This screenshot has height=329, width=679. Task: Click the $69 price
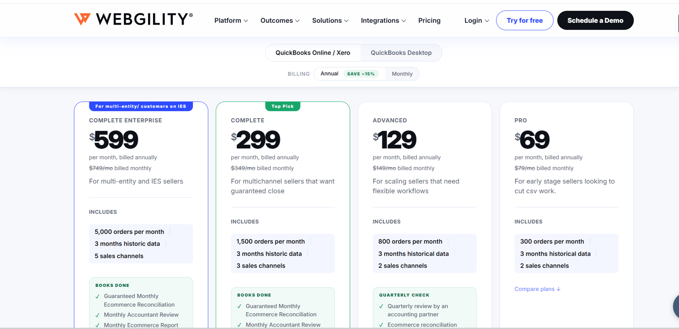point(532,139)
